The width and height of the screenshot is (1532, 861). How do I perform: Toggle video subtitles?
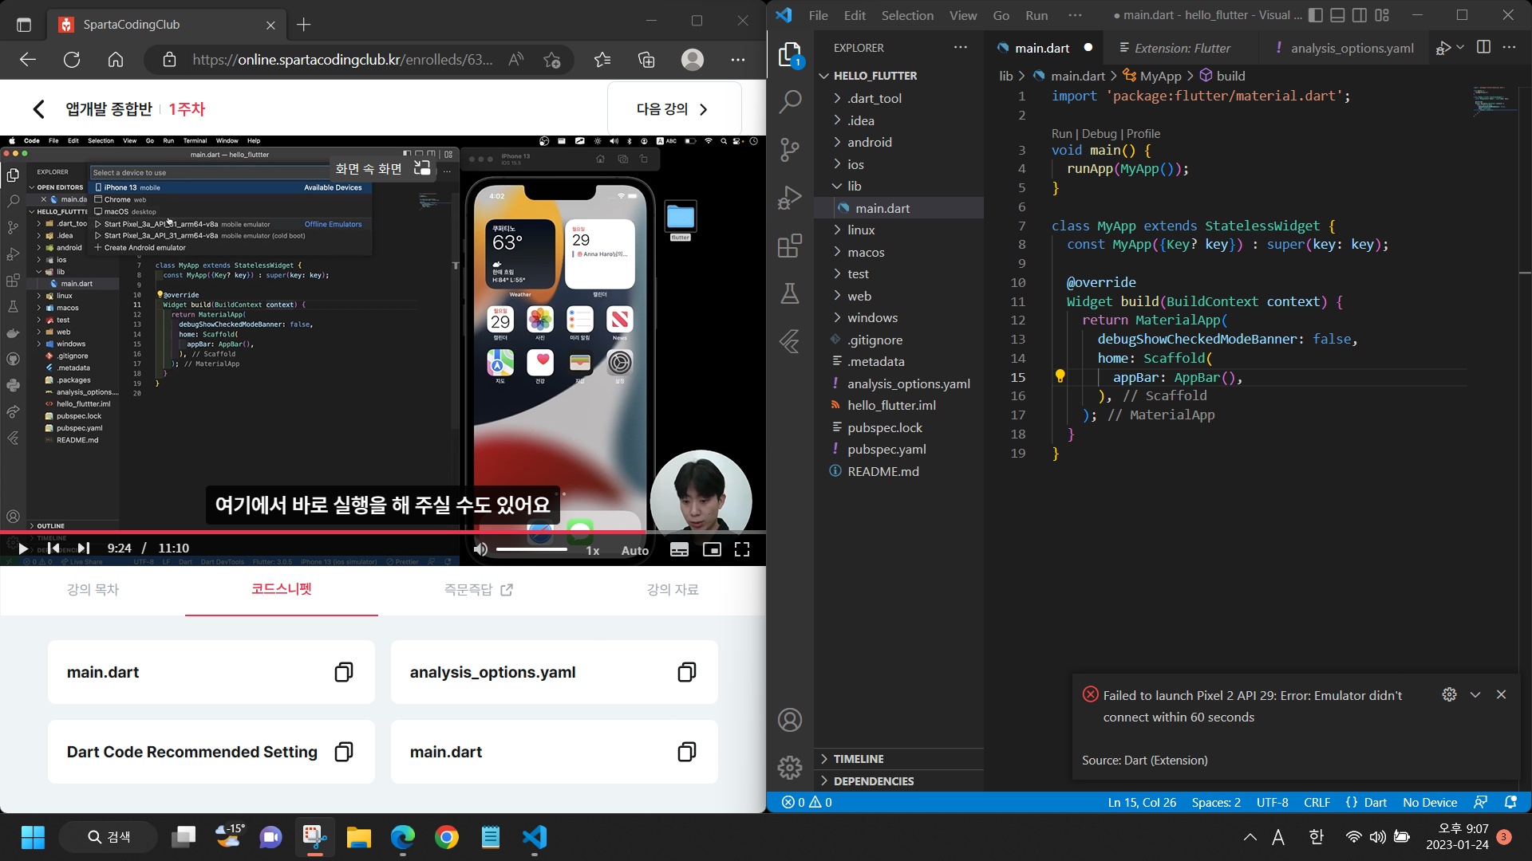(x=679, y=549)
